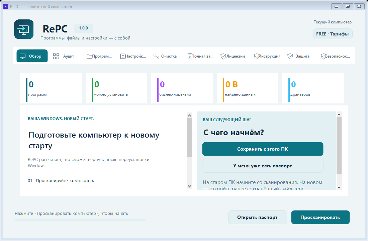Click the 0 бизнес-лицензий stat card

click(x=182, y=88)
